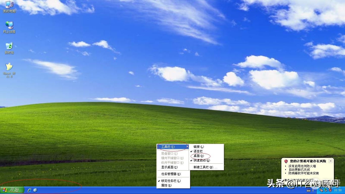Choose 新建工具栏(N)... in the submenu

206,167
